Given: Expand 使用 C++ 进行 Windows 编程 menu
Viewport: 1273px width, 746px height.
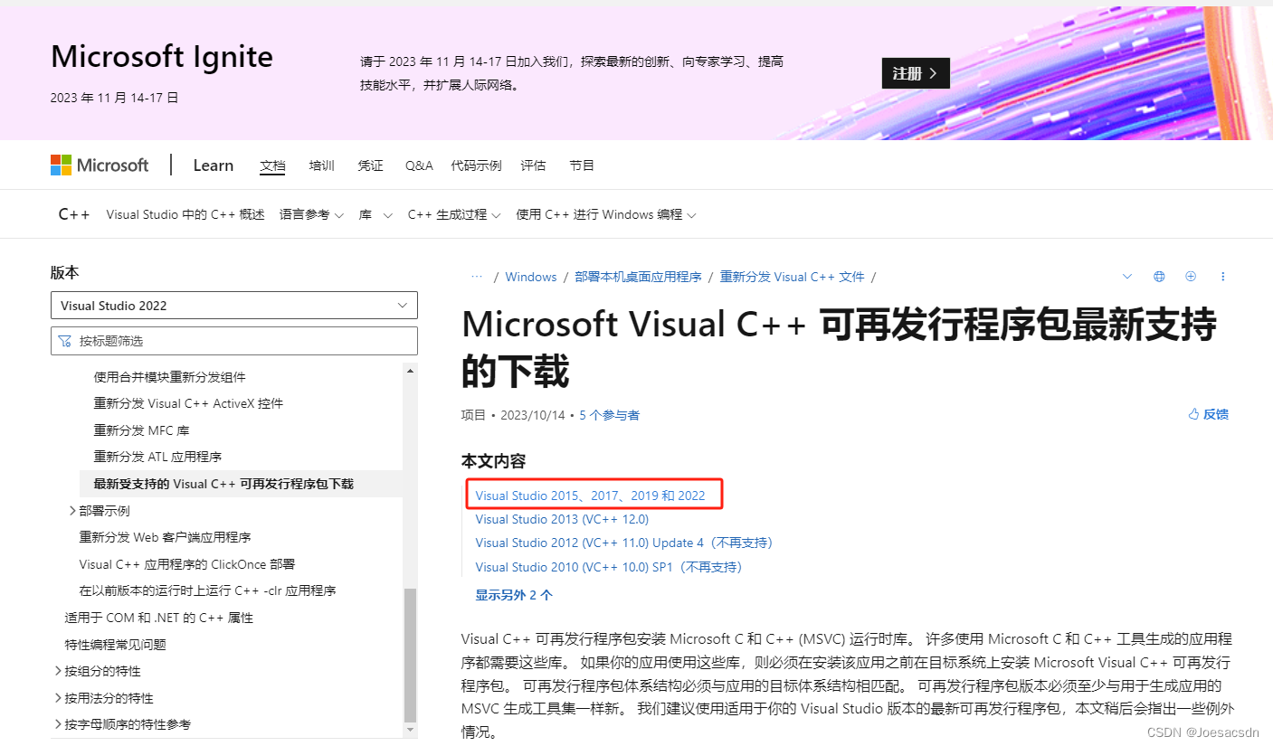Looking at the screenshot, I should [x=606, y=214].
